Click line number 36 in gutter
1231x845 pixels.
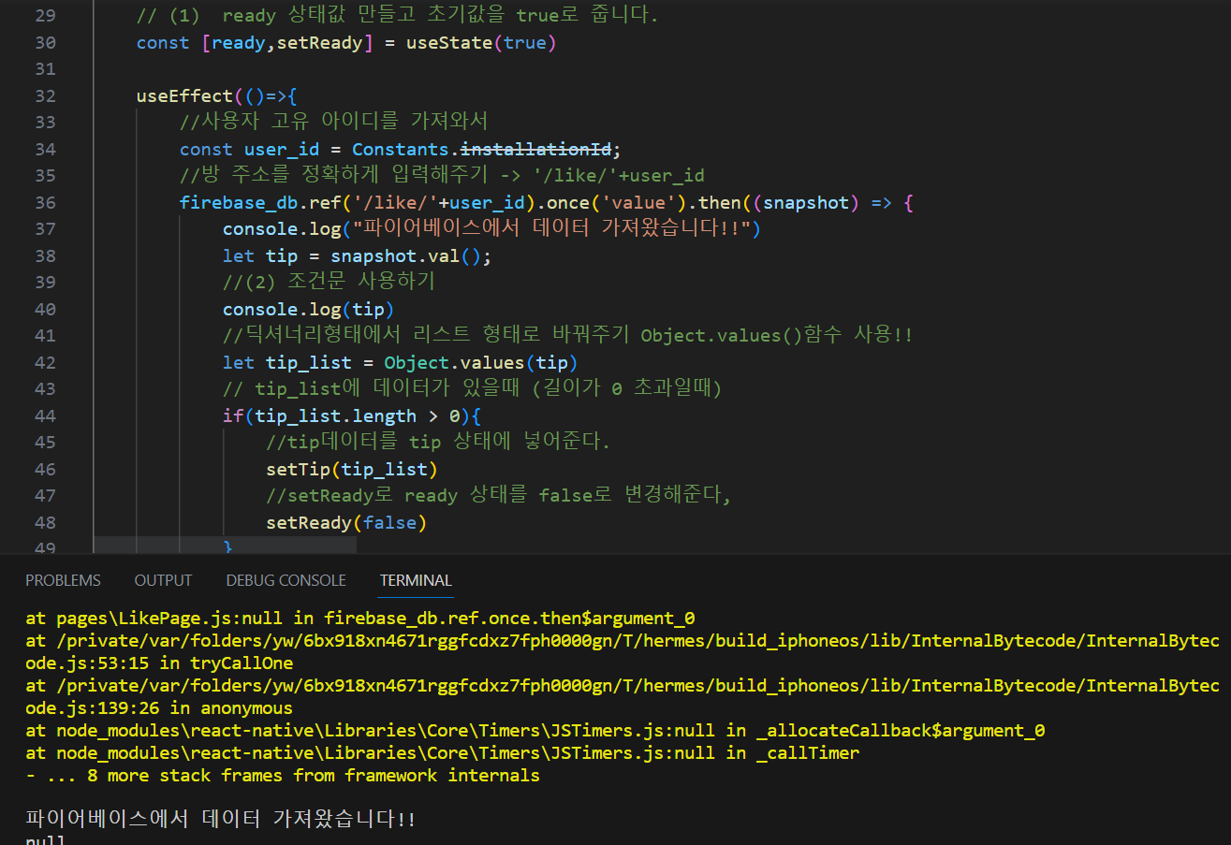click(x=45, y=203)
